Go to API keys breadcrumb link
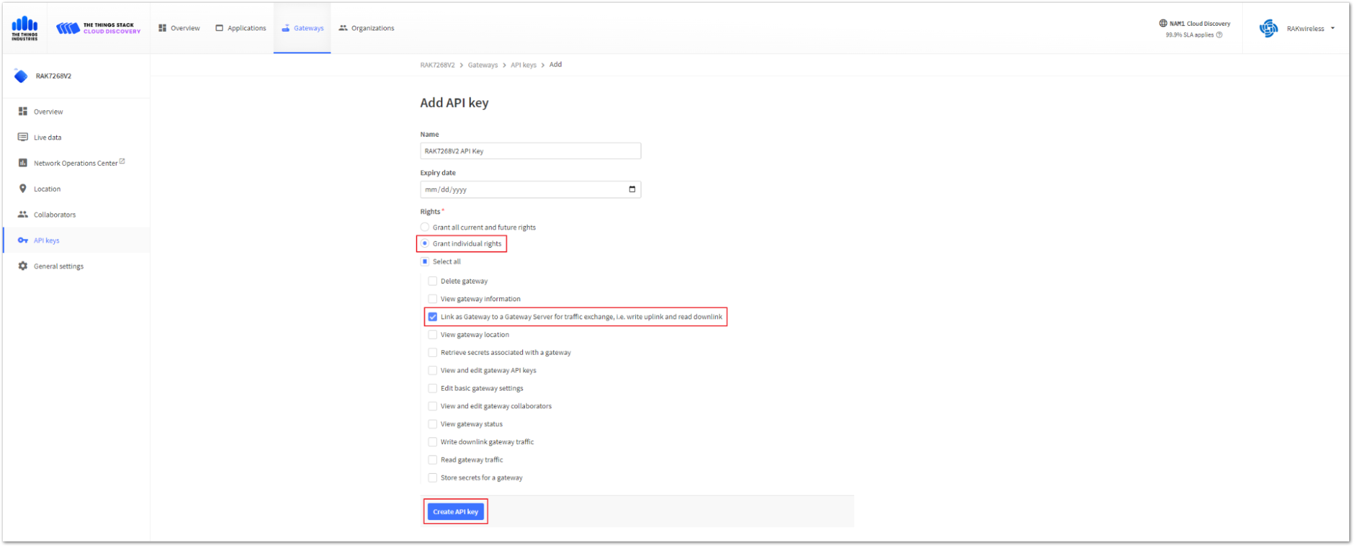 524,65
